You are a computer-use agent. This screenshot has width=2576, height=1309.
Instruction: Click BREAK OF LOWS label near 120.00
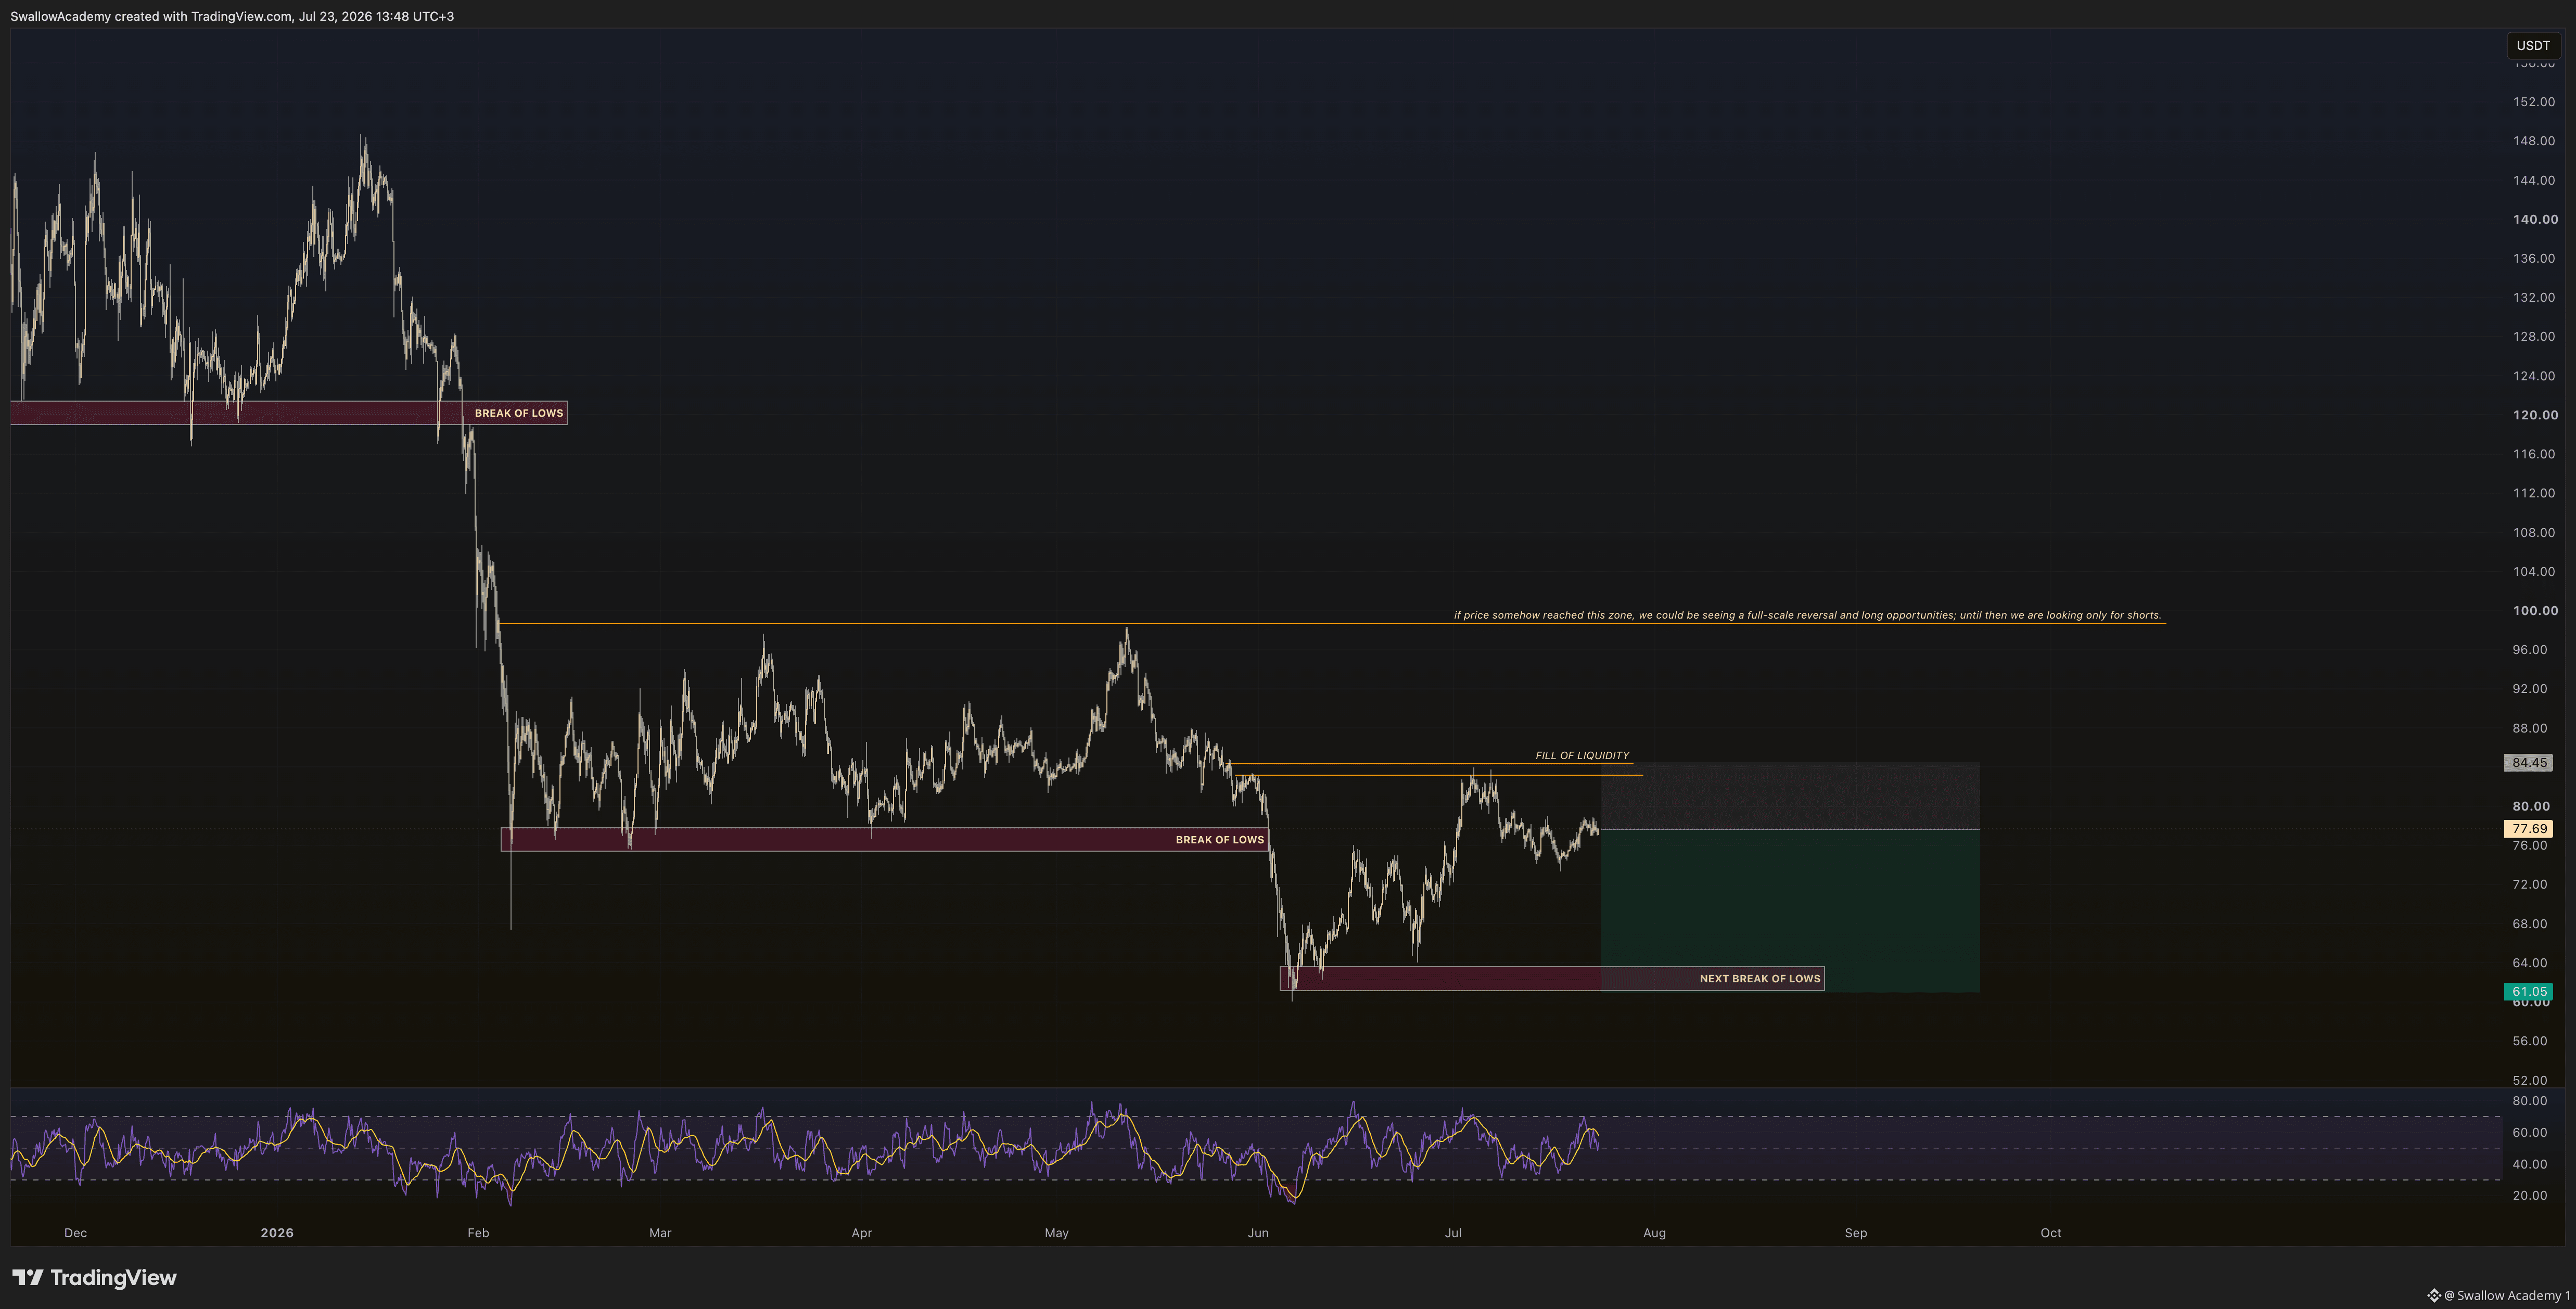(519, 413)
